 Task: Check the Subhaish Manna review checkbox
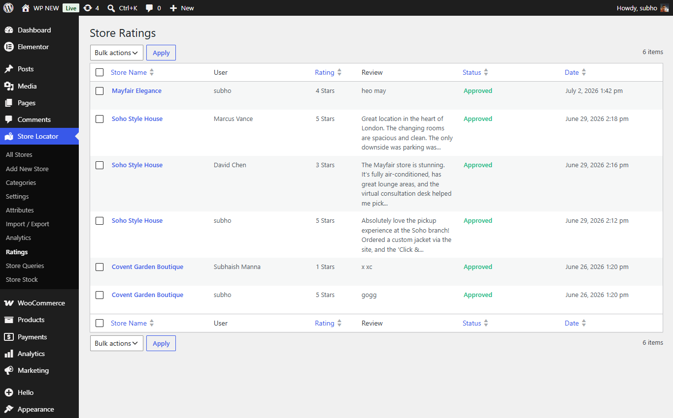point(100,267)
